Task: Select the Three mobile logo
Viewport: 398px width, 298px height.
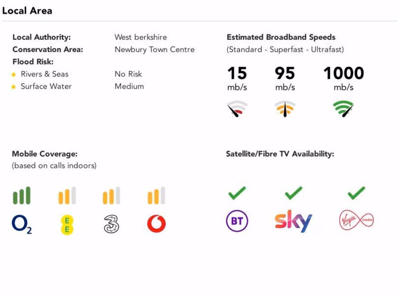Action: [112, 224]
